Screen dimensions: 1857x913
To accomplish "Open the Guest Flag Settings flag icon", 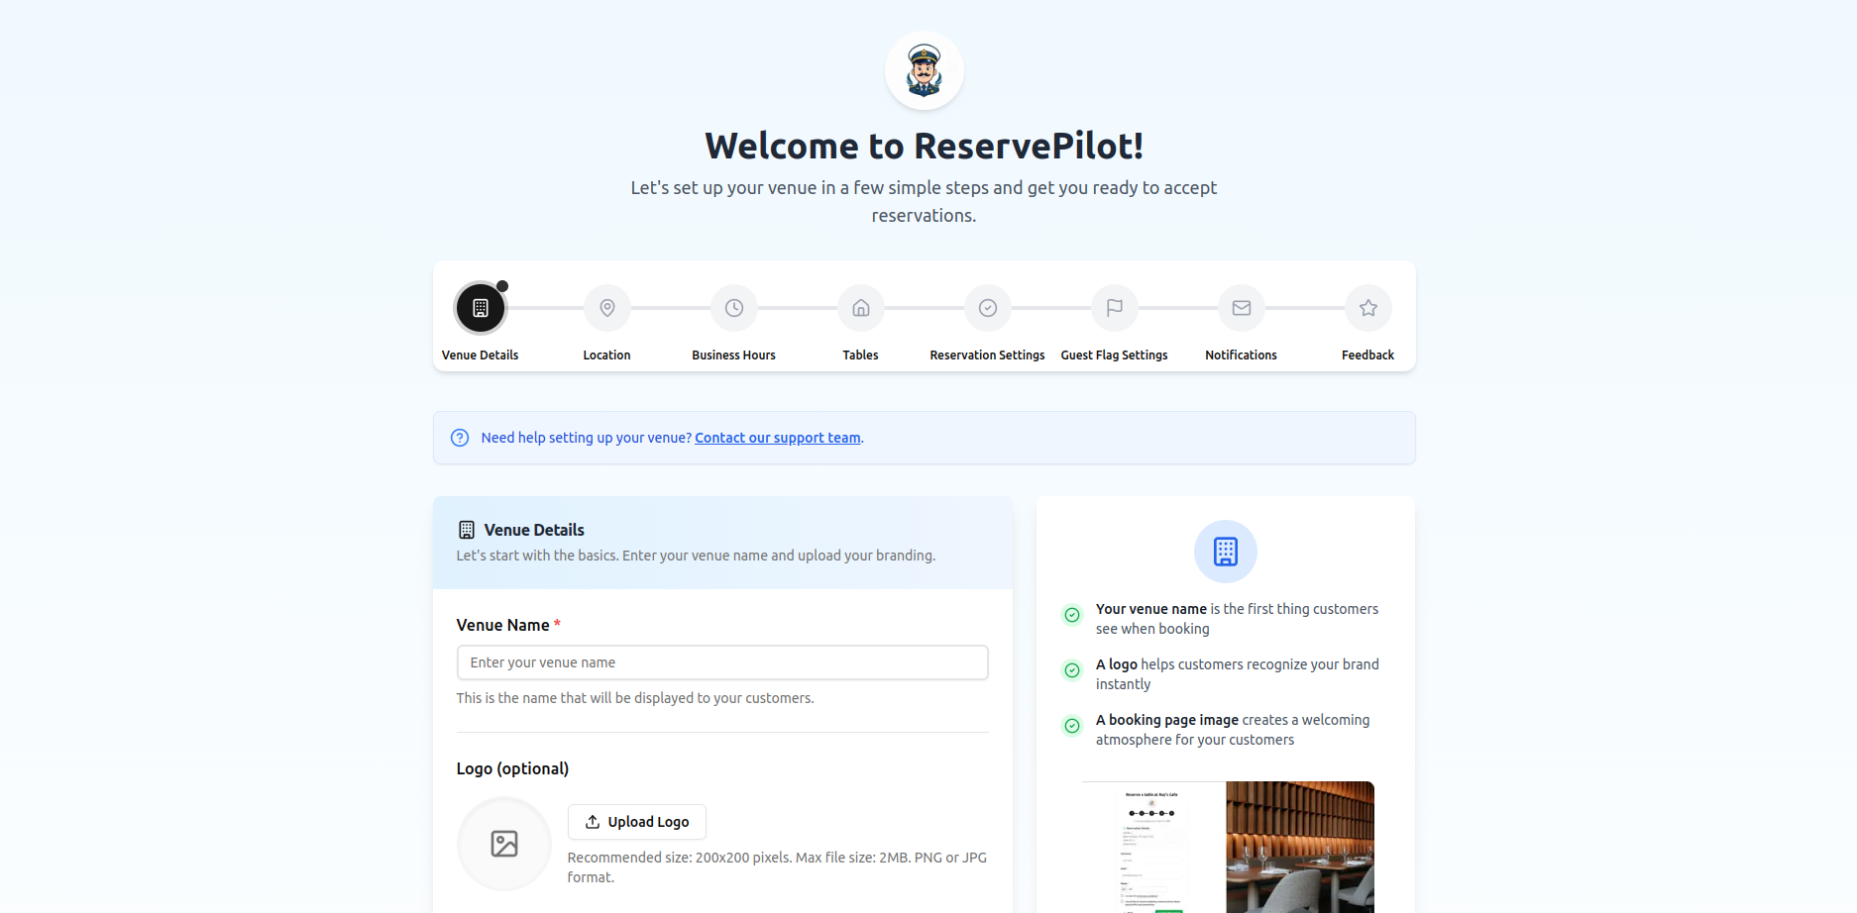I will coord(1114,308).
